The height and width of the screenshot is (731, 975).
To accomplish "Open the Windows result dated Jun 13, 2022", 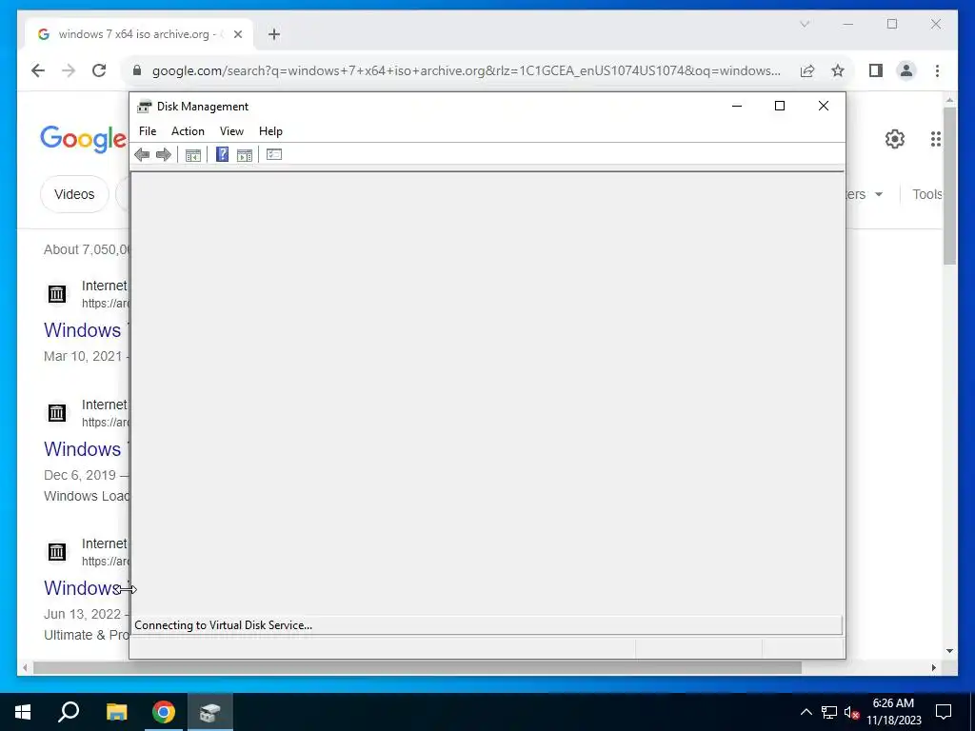I will [83, 588].
